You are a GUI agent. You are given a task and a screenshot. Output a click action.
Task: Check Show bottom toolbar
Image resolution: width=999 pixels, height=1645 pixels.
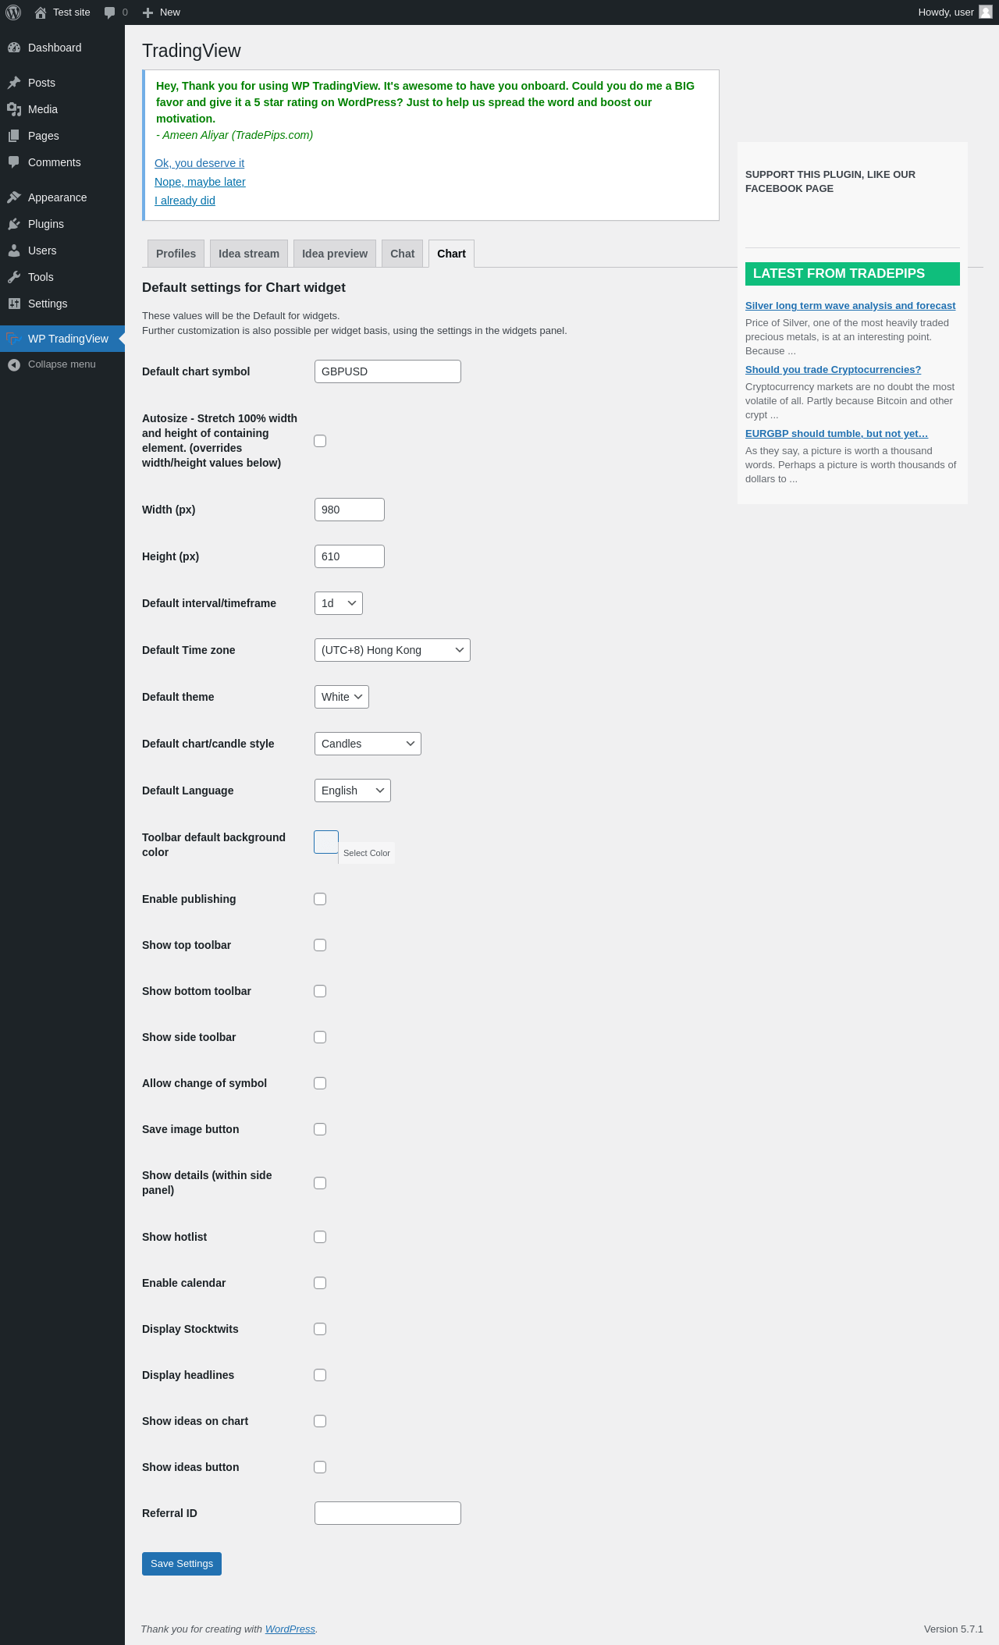pos(320,991)
